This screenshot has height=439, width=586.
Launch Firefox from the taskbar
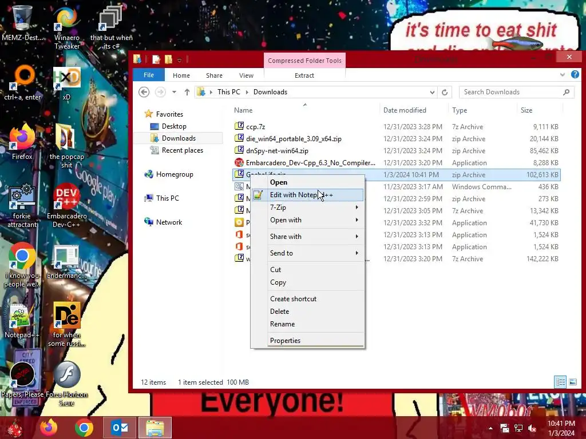click(49, 428)
